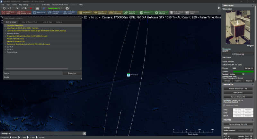Expand the fourth white airfield tree row
257x139 pixels.
tap(5, 33)
